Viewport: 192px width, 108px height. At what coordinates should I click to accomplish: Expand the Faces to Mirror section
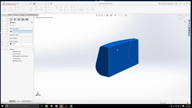tap(32, 38)
